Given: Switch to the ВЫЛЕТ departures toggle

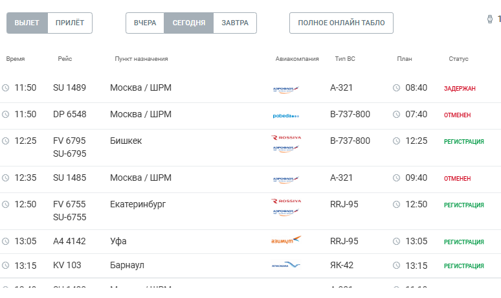Looking at the screenshot, I should tap(27, 23).
